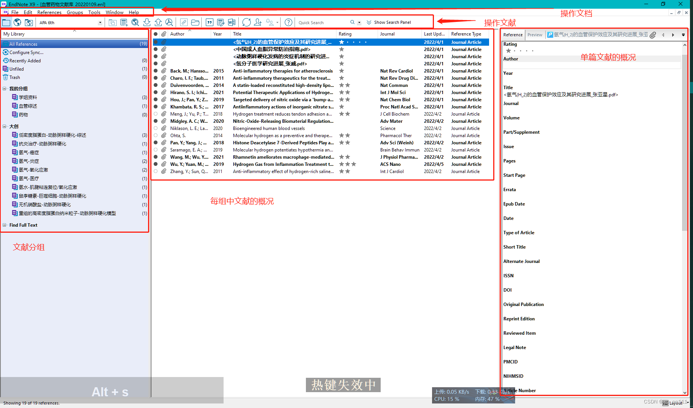The width and height of the screenshot is (693, 408).
Task: Open the APA 6th output style dropdown
Action: (100, 23)
